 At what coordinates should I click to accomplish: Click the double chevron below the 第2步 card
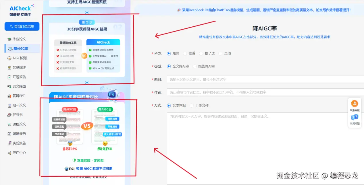[x=87, y=83]
